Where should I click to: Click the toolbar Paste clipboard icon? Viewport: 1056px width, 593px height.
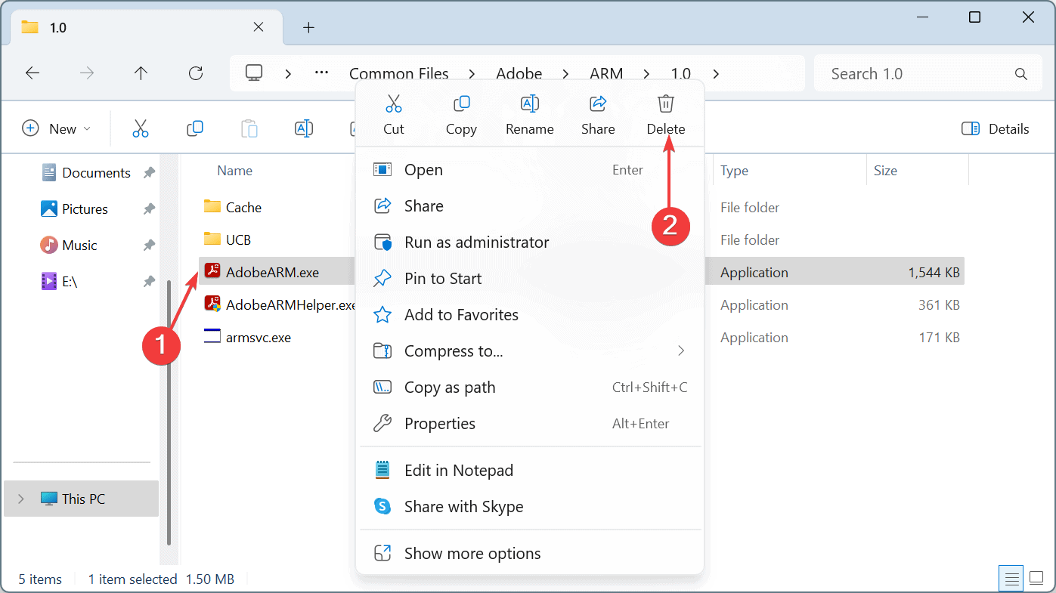[x=249, y=128]
